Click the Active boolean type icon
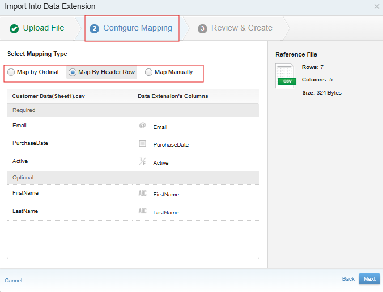 click(142, 162)
